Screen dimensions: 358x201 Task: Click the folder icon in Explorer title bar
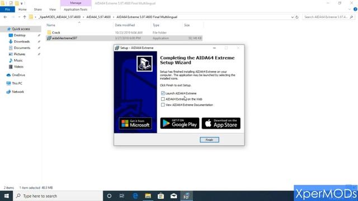tap(2, 3)
